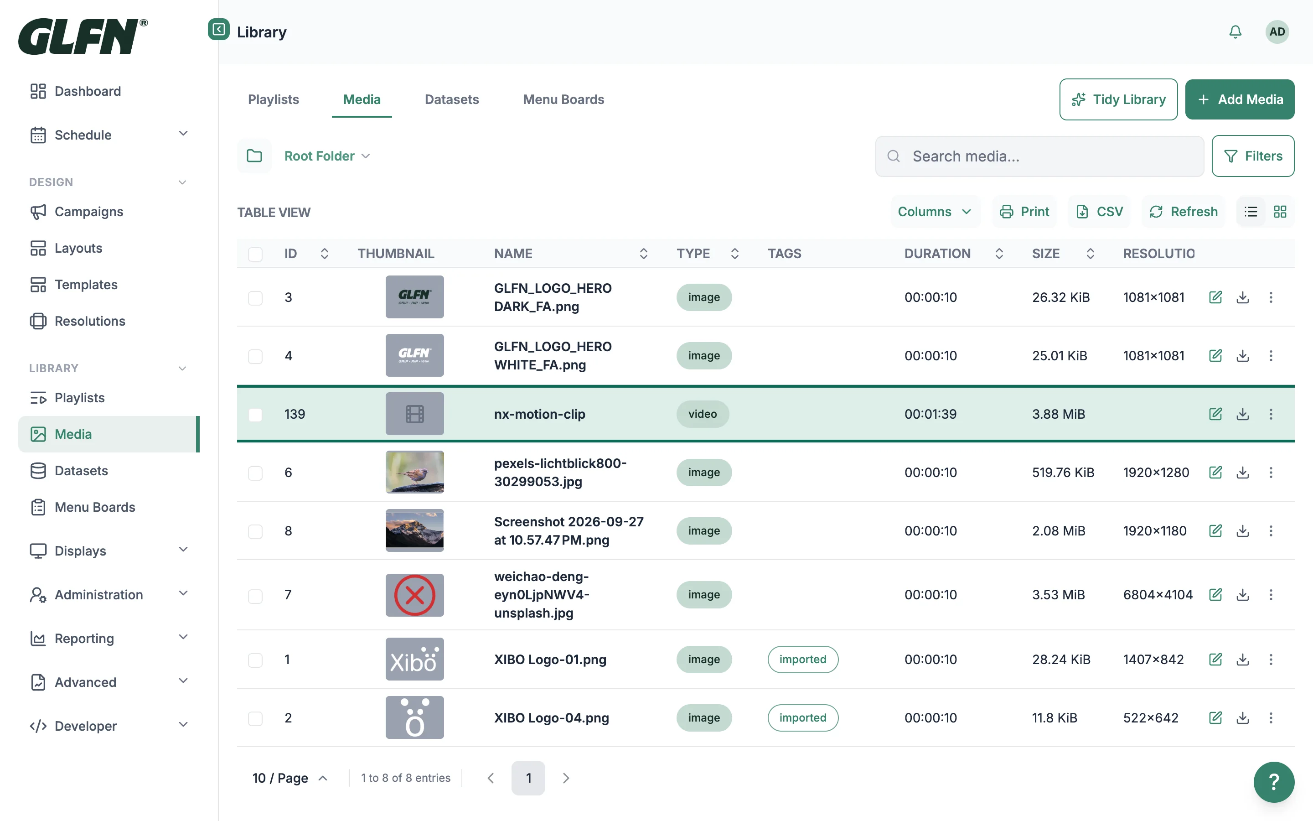Download the pexels-lichtblick800 image

(1242, 473)
